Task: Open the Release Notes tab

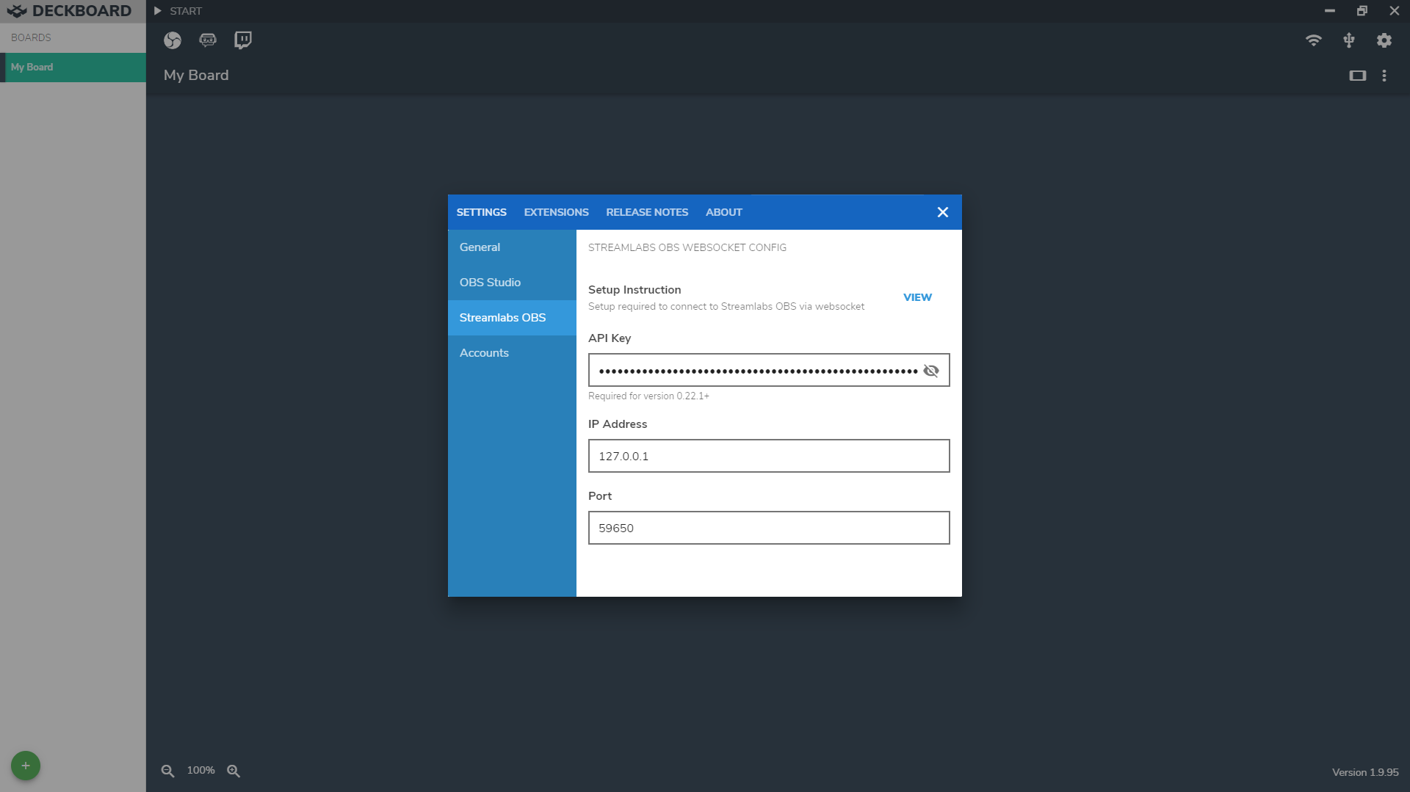Action: point(647,212)
